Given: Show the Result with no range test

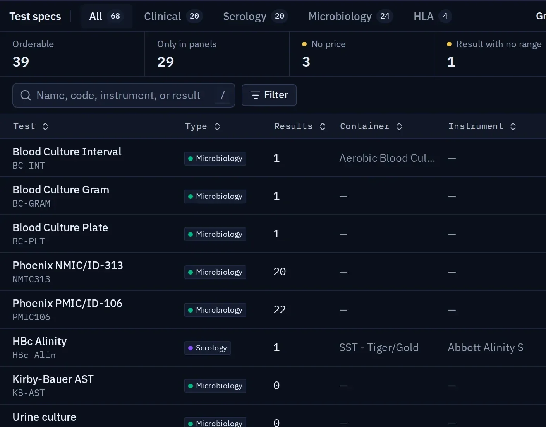Looking at the screenshot, I should [x=490, y=54].
